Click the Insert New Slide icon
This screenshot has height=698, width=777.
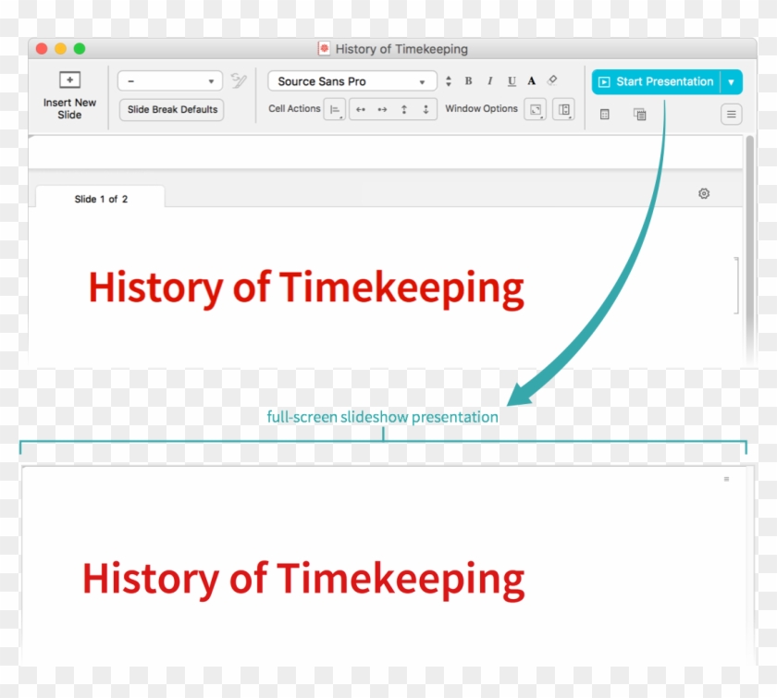[69, 80]
